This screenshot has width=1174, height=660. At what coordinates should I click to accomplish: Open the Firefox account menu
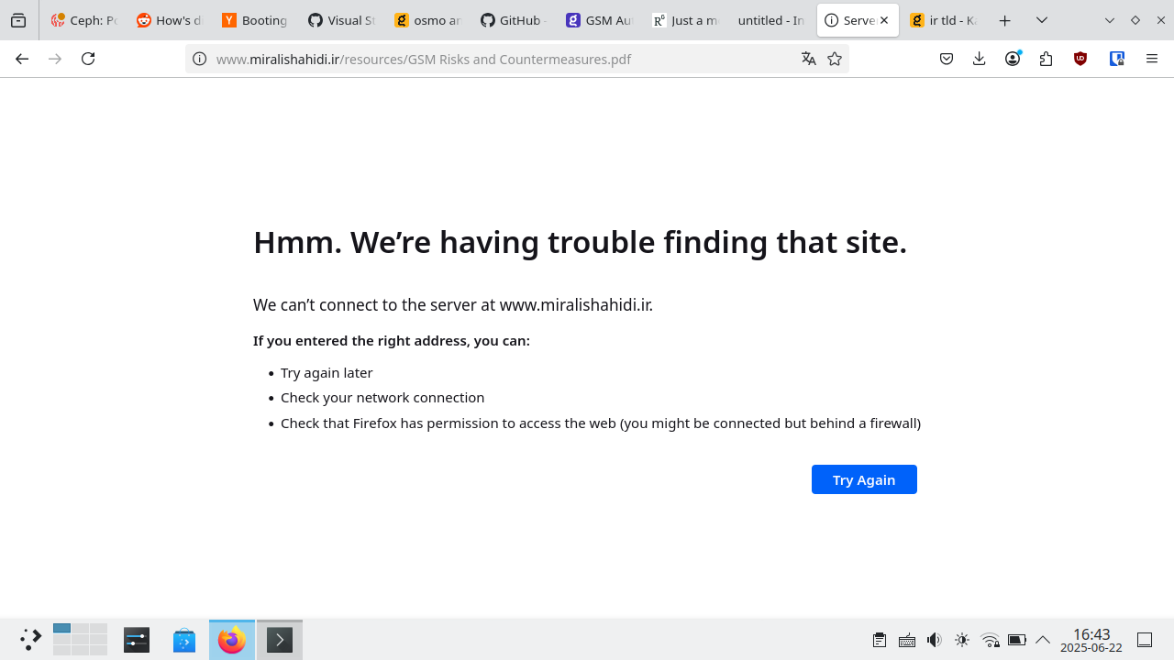coord(1013,58)
